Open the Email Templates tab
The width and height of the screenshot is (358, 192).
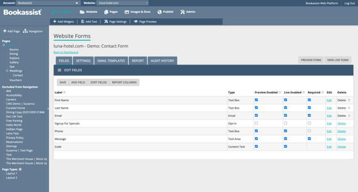coord(111,61)
